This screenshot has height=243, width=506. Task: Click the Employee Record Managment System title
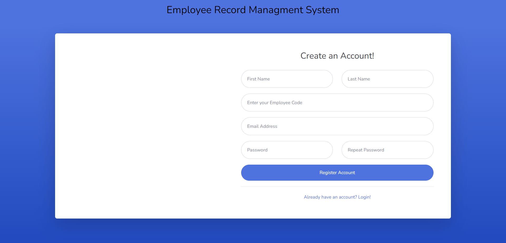point(252,10)
